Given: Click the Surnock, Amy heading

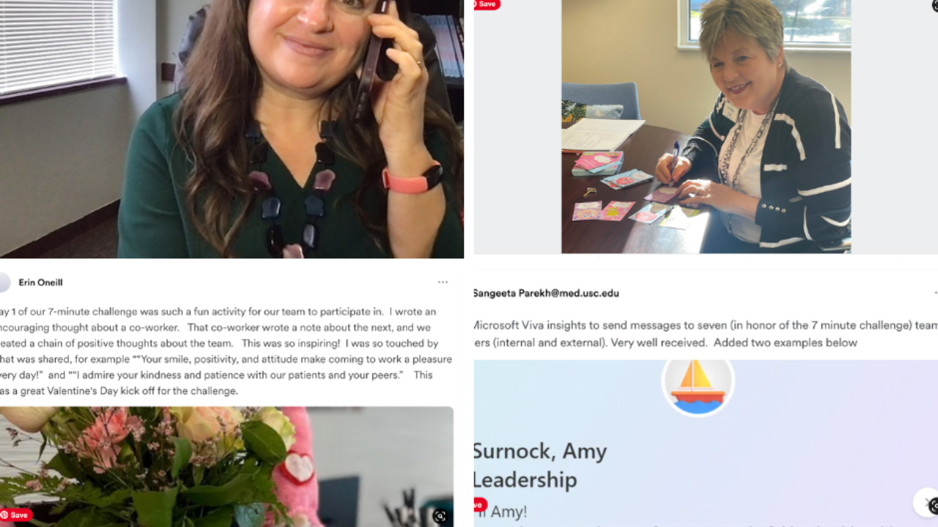Looking at the screenshot, I should pos(540,451).
